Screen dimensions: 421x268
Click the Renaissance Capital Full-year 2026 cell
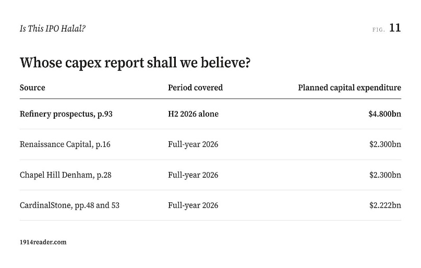pos(193,144)
